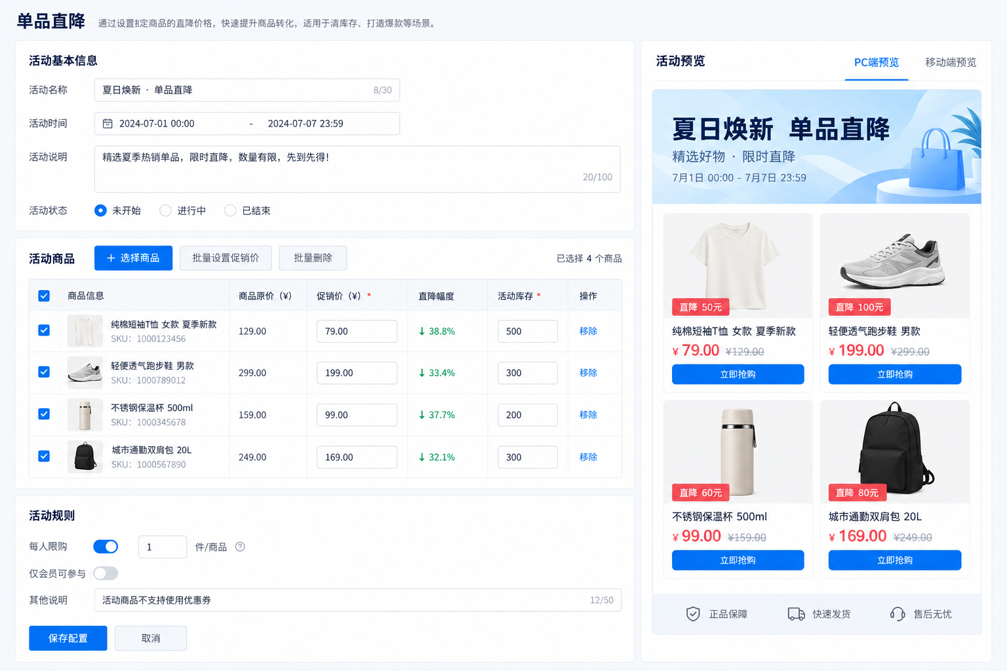Viewport: 1007px width, 671px height.
Task: Click the 活动说明 text area
Action: (x=357, y=169)
